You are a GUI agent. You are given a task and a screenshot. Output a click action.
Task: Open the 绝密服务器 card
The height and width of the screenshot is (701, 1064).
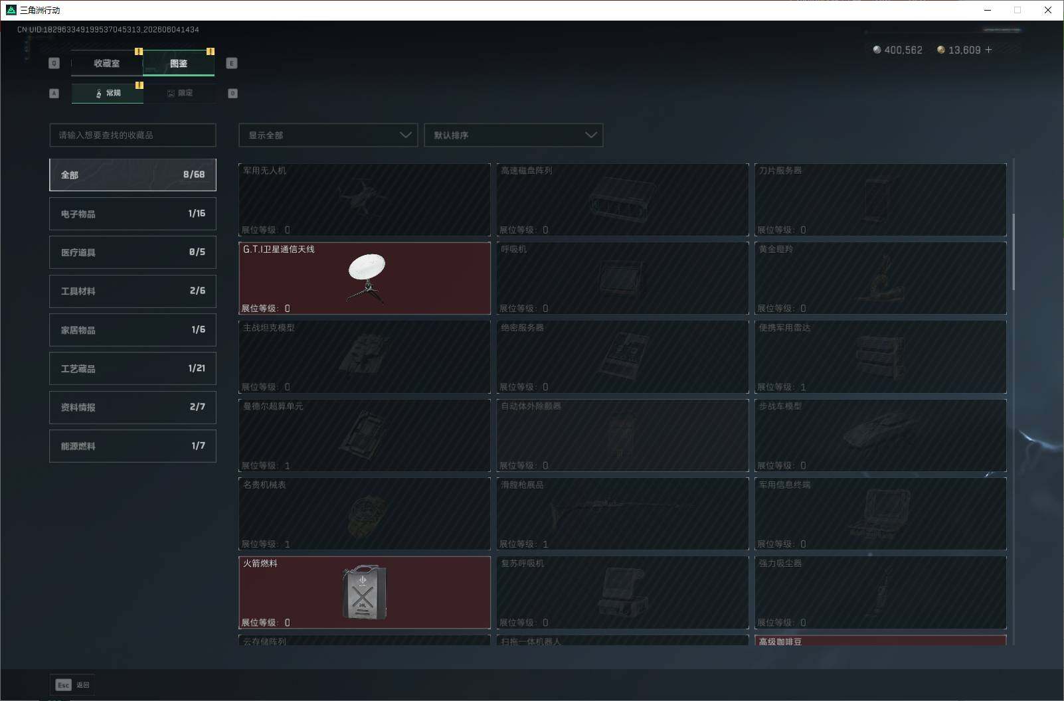tap(622, 356)
